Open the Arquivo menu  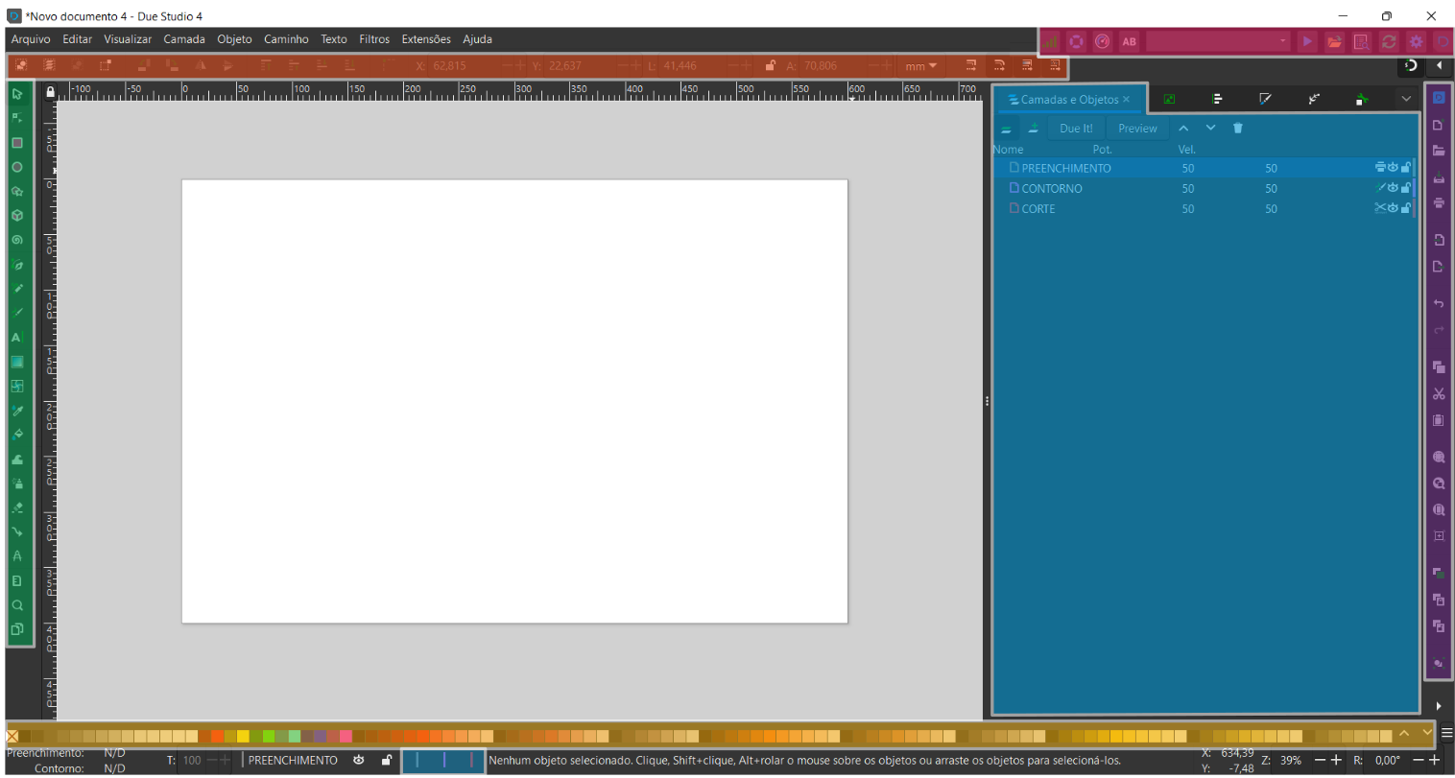31,39
